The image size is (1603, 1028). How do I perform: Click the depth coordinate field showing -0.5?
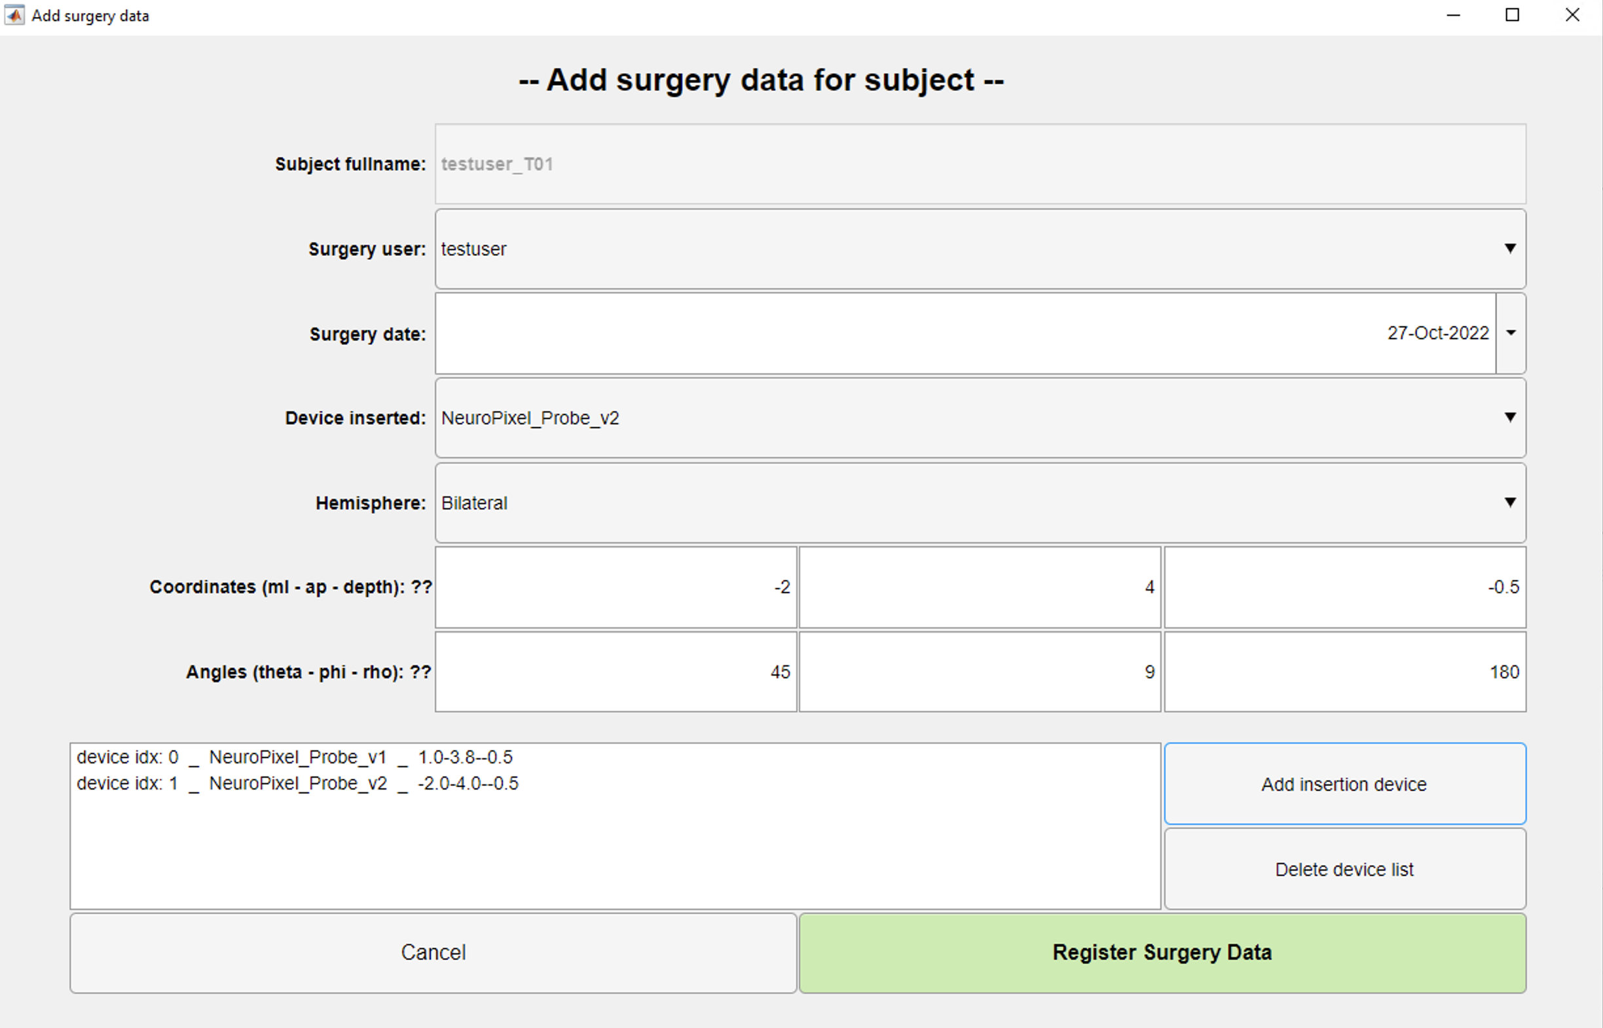point(1345,587)
